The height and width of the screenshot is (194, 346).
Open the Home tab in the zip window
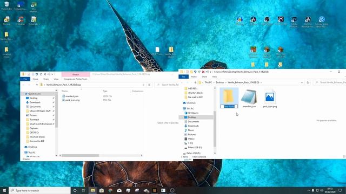coord(35,79)
